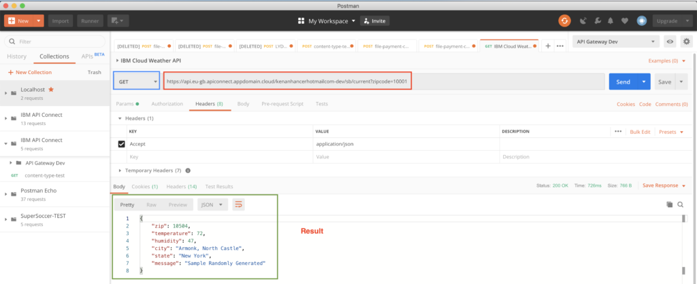
Task: Click the Localhost collection star
Action: point(50,89)
